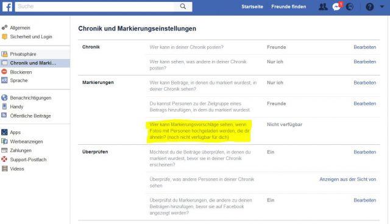The image size is (390, 224).
Task: Click the Öffentliche Beiträge icon
Action: click(4, 116)
